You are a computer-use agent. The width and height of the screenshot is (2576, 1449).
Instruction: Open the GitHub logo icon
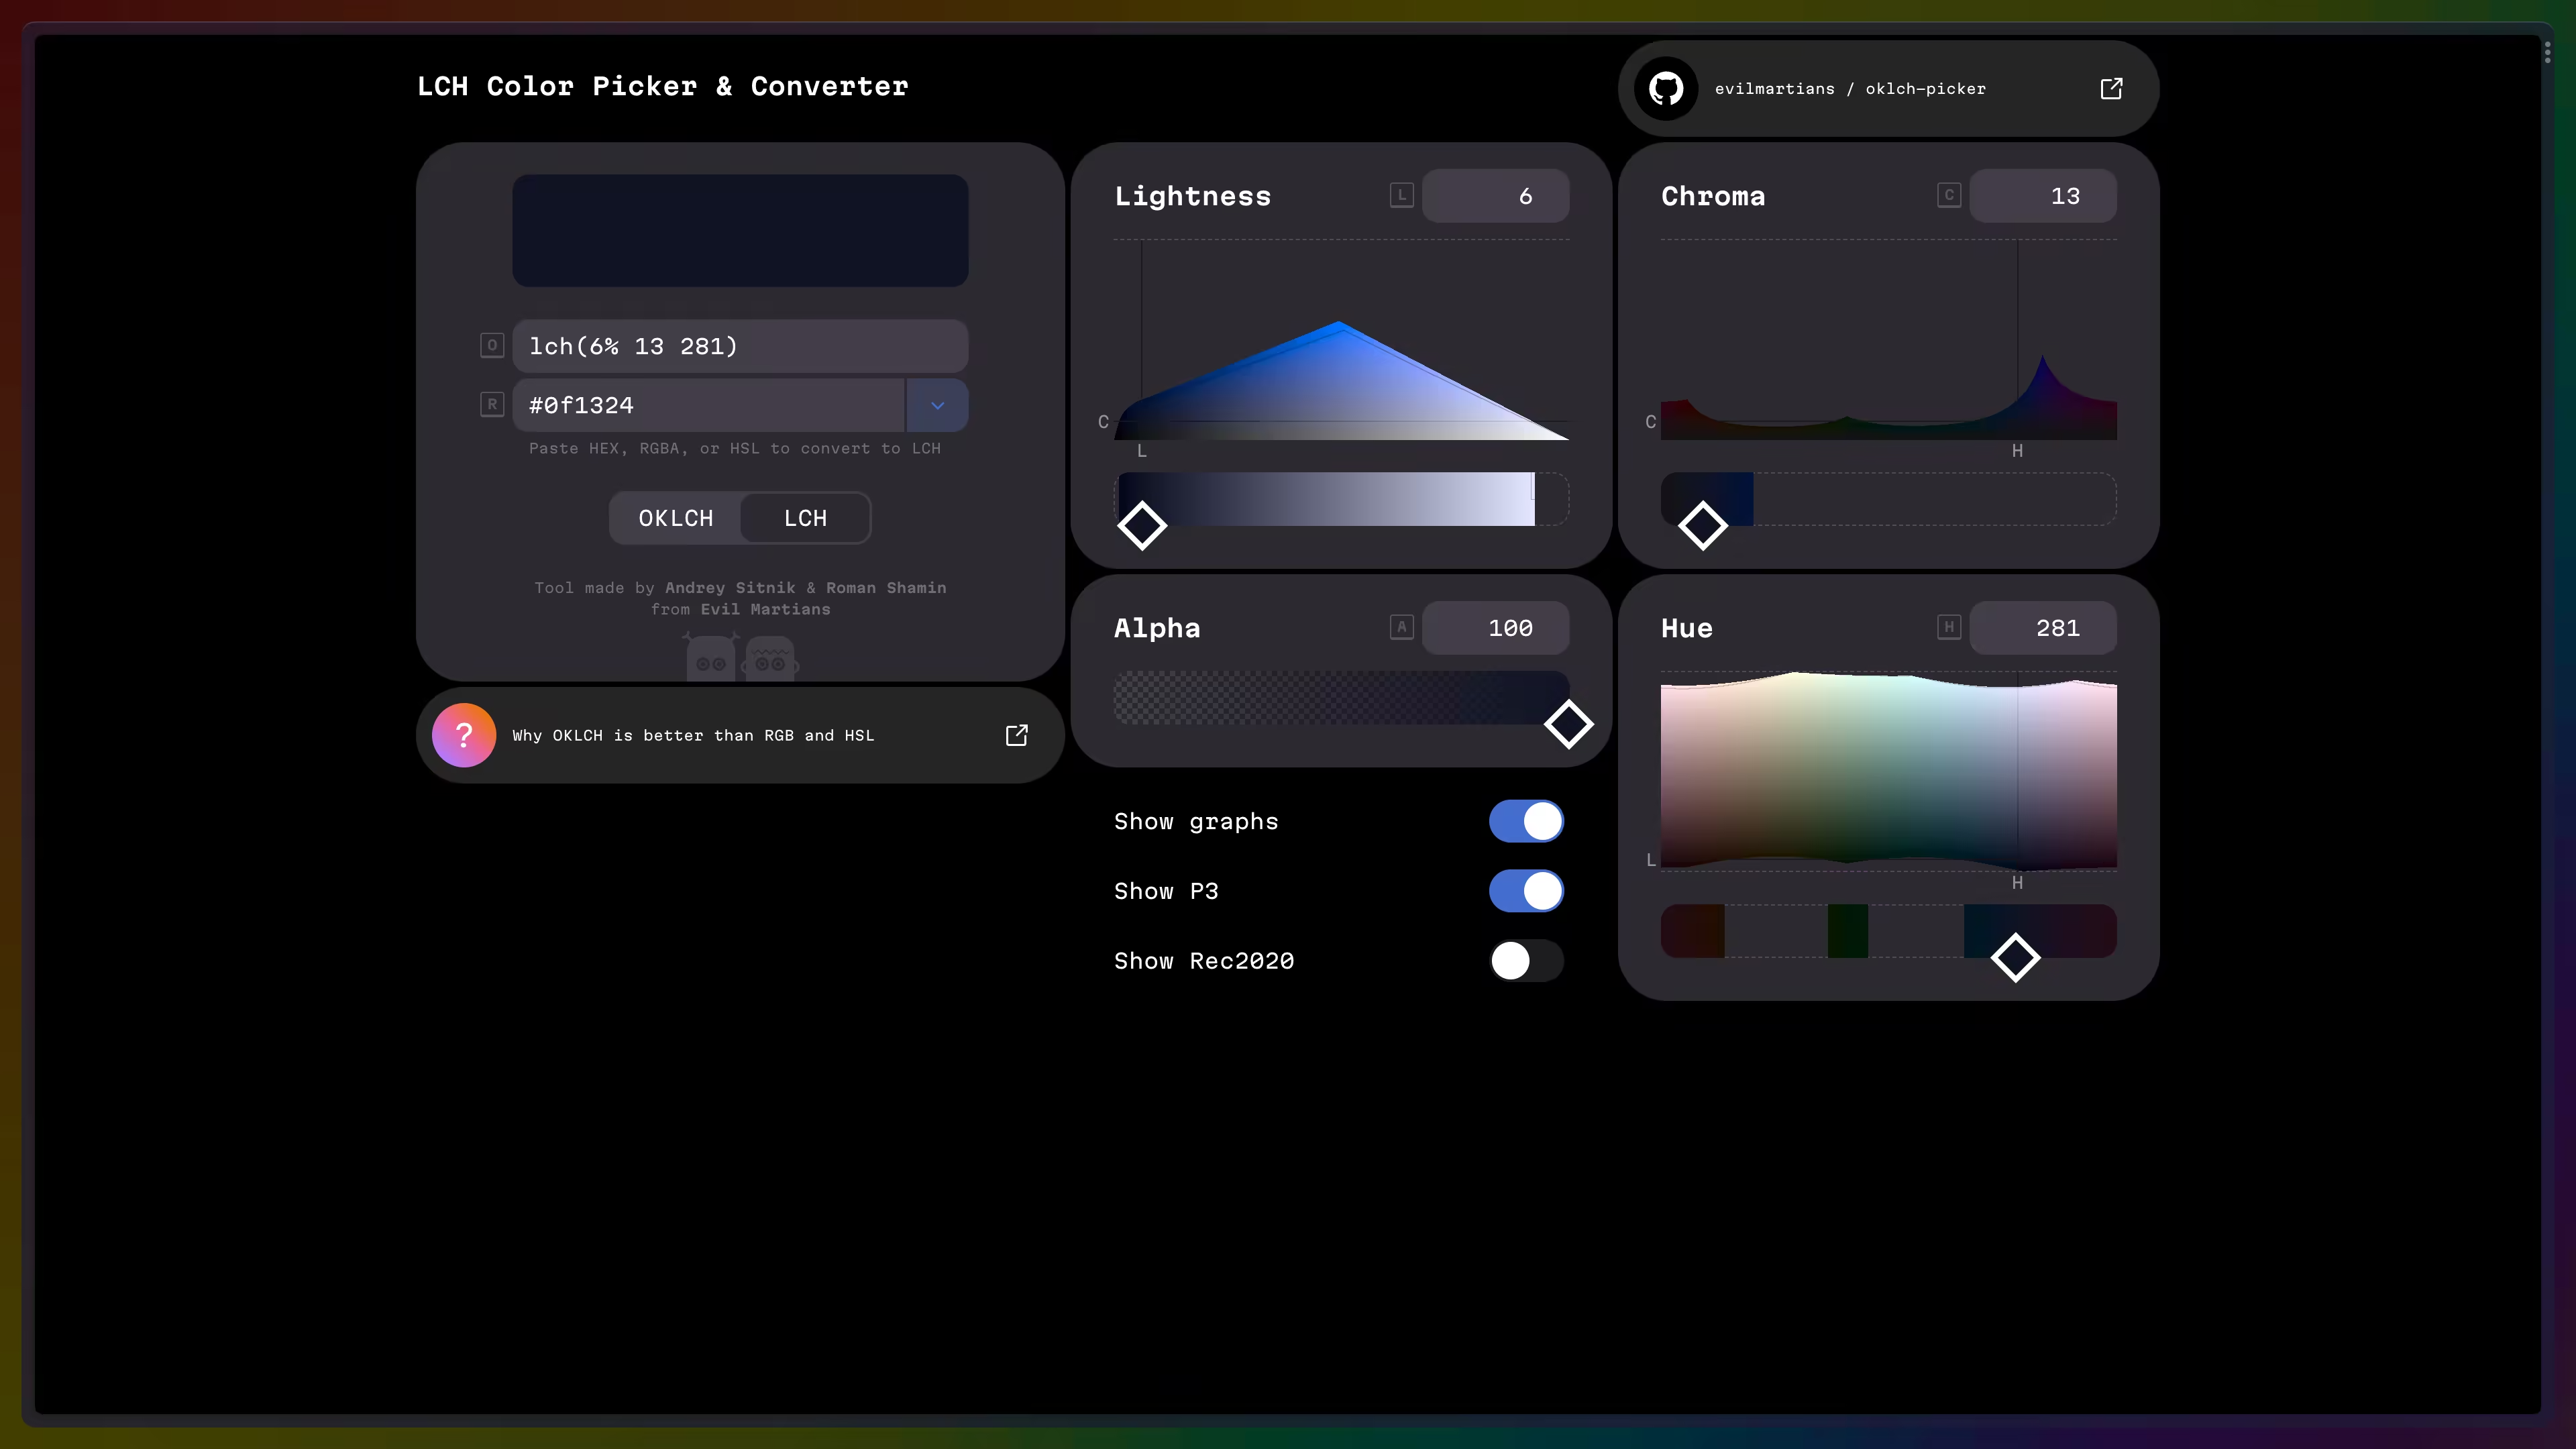tap(1666, 89)
